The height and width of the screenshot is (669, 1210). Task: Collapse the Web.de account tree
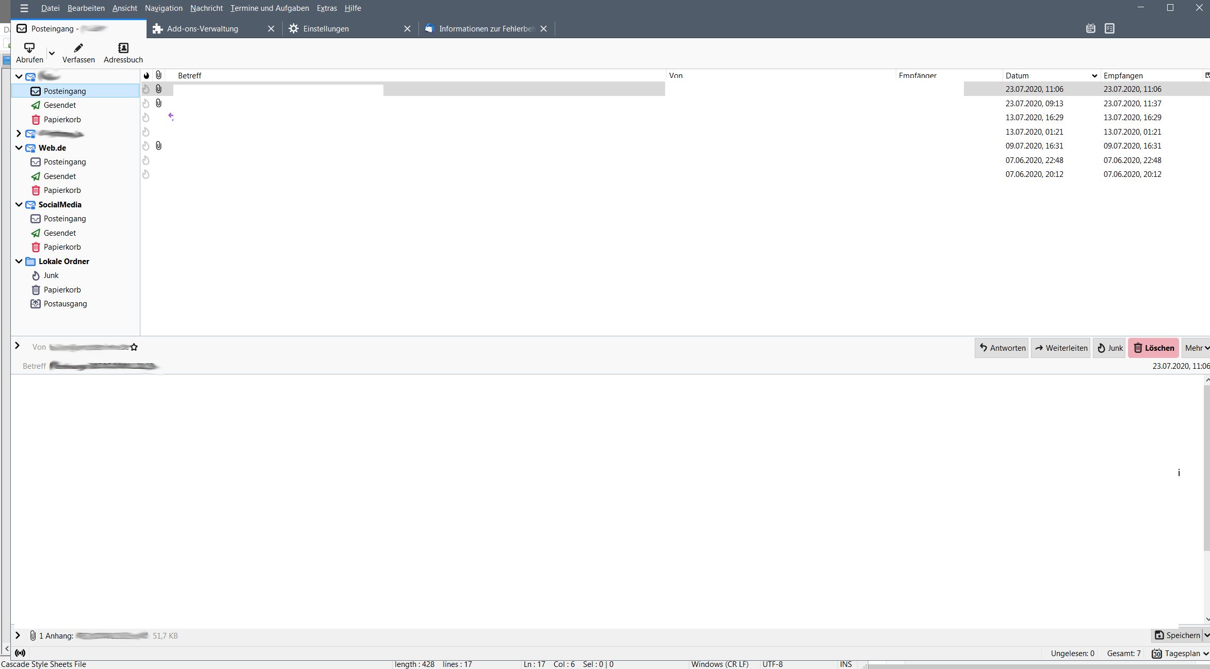click(x=19, y=148)
